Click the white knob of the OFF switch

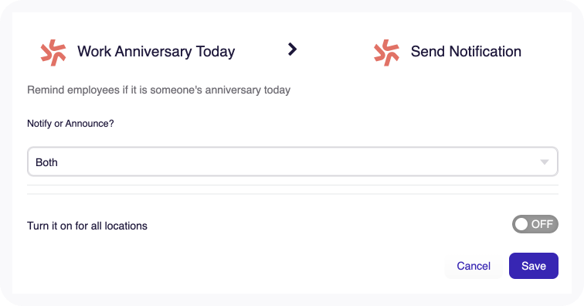pos(521,224)
